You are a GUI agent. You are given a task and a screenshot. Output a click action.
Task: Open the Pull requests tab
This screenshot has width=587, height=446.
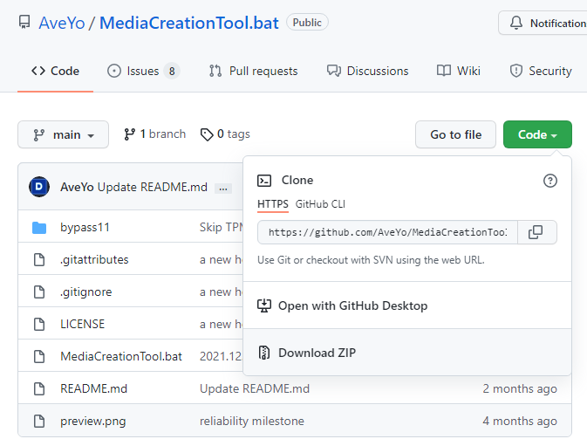254,71
